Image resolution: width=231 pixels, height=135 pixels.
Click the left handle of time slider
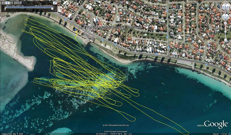coord(5,9)
